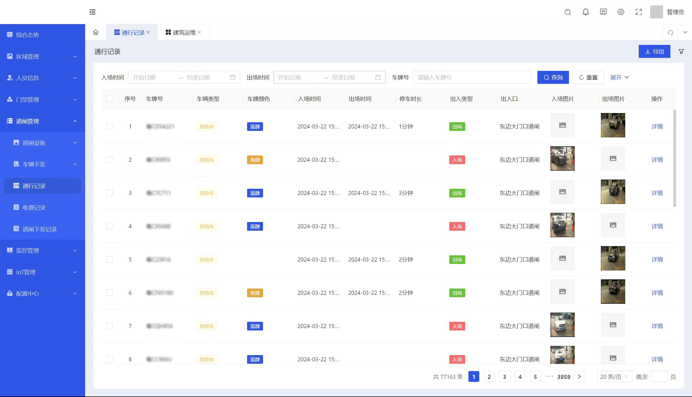Open the message list icon in the top bar
Viewport: 692px width, 397px height.
click(x=603, y=12)
